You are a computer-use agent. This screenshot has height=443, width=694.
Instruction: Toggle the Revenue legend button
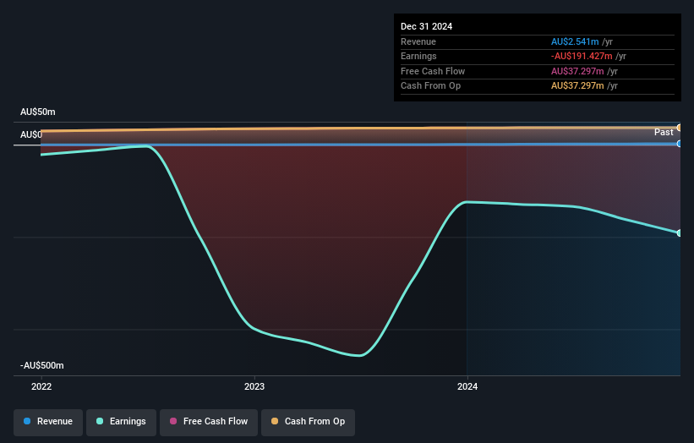coord(48,422)
